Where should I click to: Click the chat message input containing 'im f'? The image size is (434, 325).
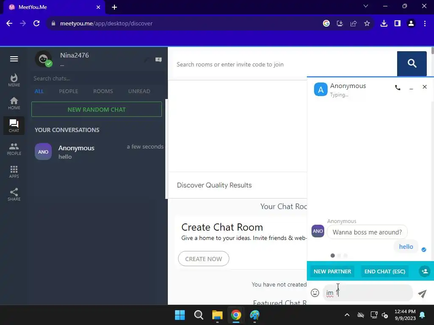click(x=367, y=293)
